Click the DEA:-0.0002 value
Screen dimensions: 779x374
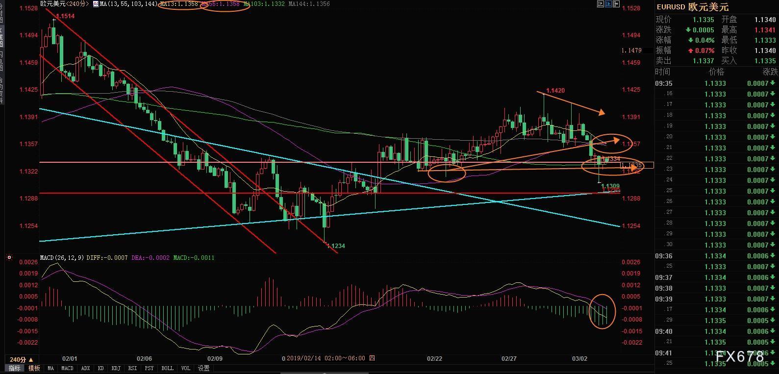click(x=151, y=257)
